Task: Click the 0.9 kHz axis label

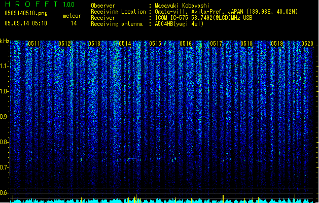Action: coord(4,117)
